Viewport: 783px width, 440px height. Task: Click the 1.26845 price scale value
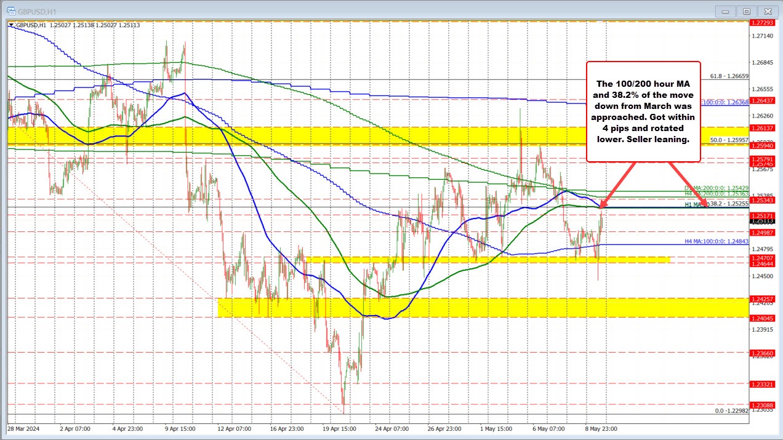[x=762, y=63]
